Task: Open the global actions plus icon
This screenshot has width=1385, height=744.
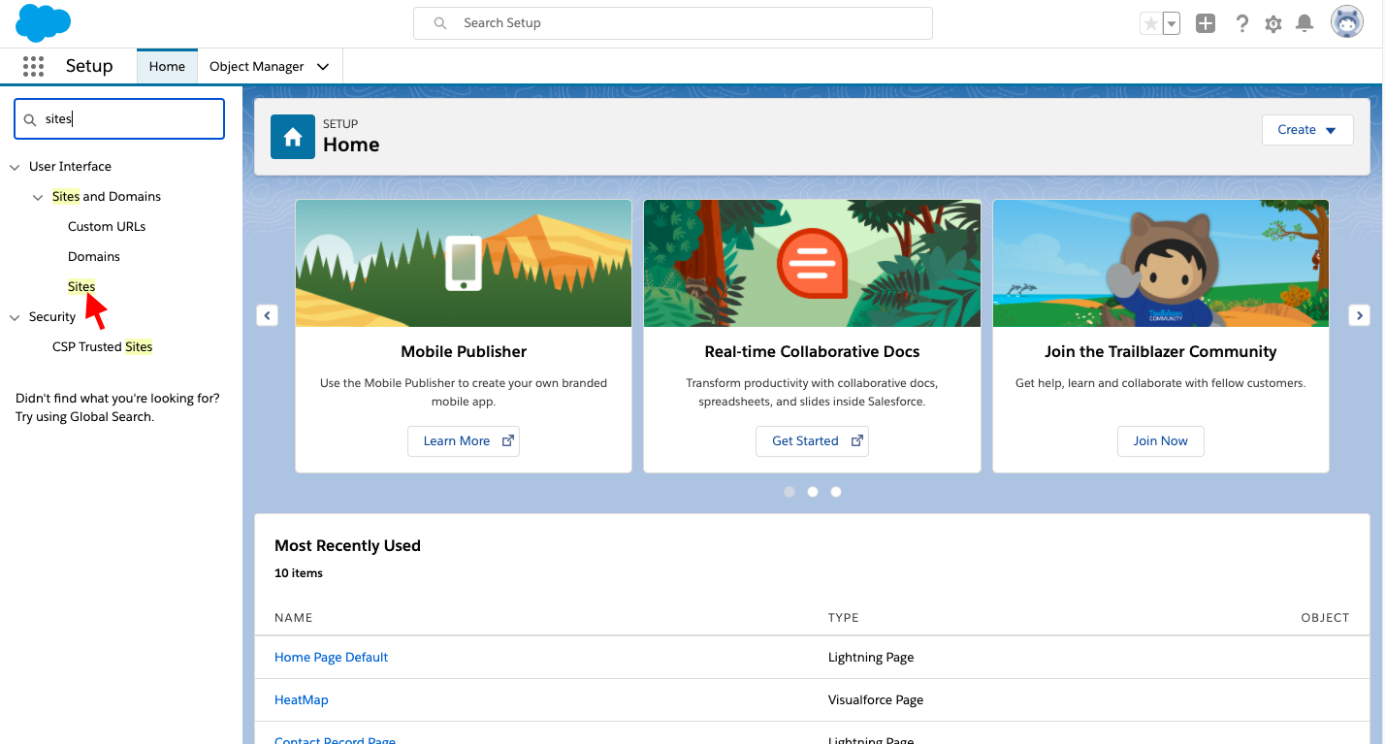Action: point(1206,23)
